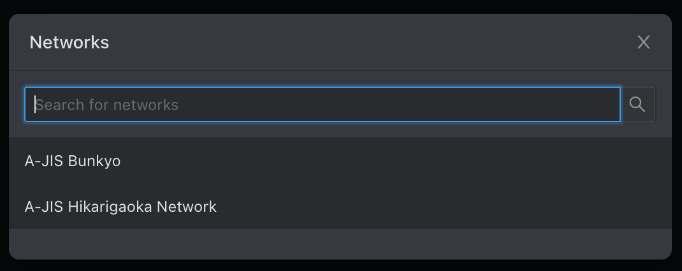Place cursor in the network search box
Viewport: 682px width, 271px height.
click(322, 104)
